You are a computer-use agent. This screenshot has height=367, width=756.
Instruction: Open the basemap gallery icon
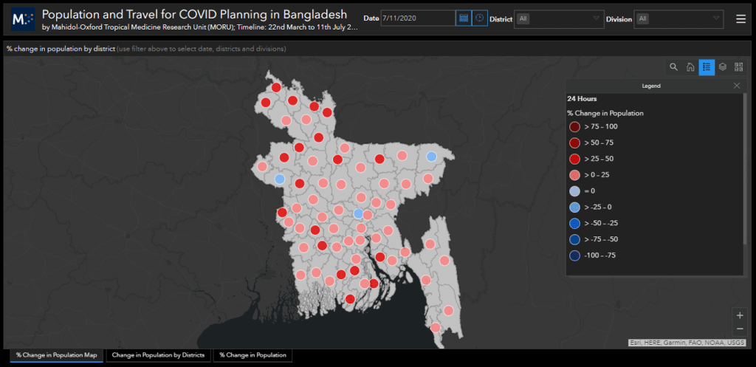739,67
